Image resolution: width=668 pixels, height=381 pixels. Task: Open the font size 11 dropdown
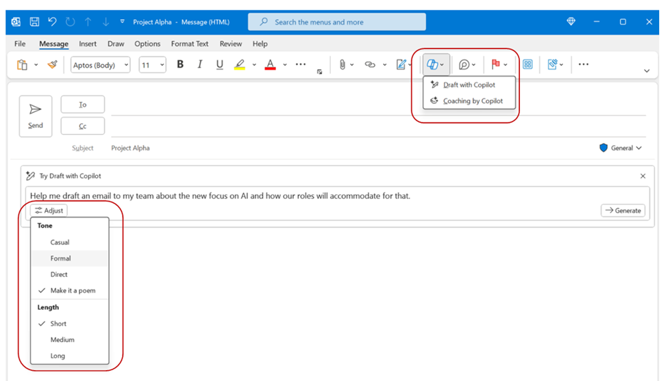click(x=152, y=65)
